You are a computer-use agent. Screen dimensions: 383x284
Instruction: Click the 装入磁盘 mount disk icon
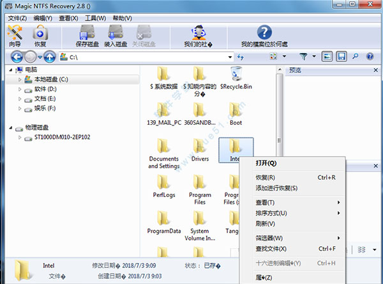click(116, 36)
